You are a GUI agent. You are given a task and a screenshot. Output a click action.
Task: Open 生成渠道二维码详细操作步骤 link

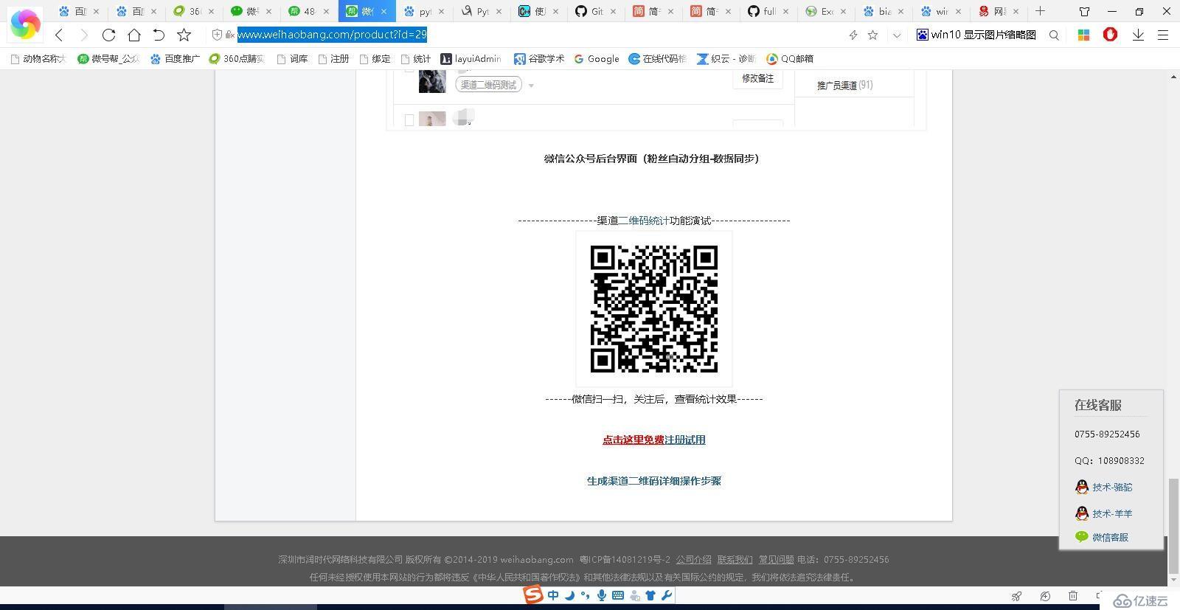pyautogui.click(x=654, y=481)
